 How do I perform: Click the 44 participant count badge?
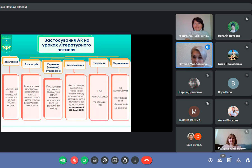(223, 156)
